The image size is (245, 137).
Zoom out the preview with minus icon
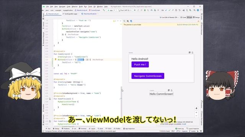click(x=196, y=116)
